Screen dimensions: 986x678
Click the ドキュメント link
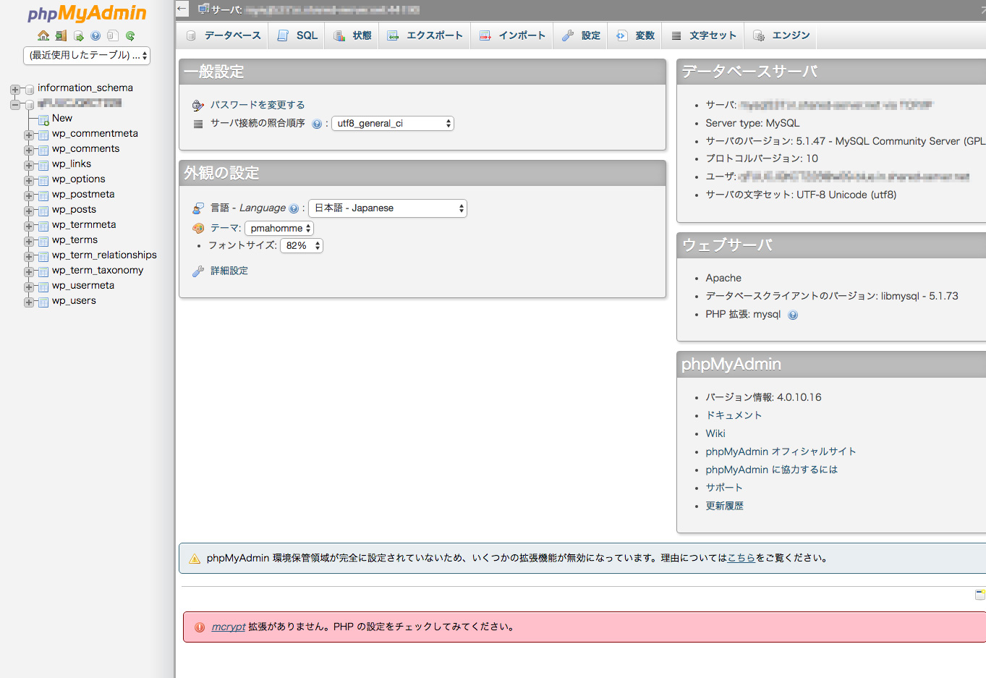click(x=734, y=415)
